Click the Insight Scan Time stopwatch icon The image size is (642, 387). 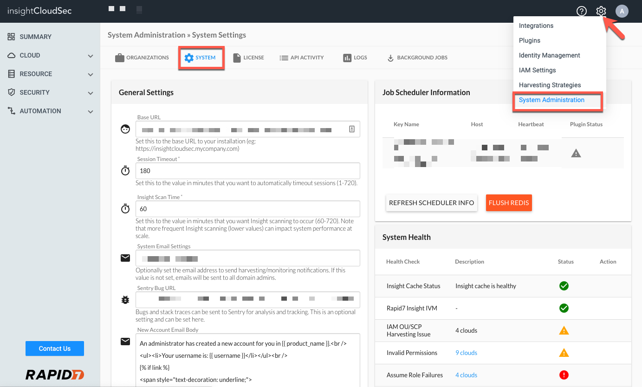(x=125, y=209)
